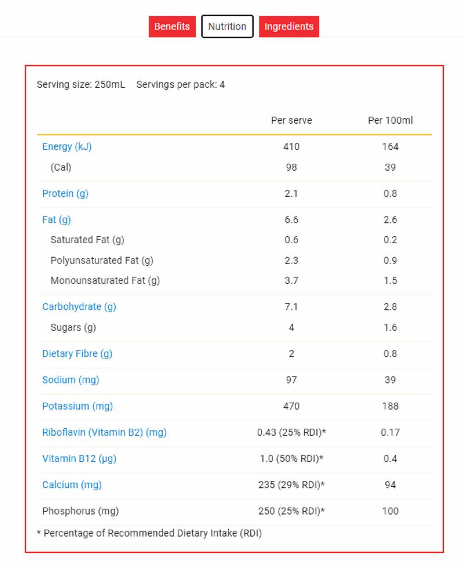Select the Nutrition tab
468x566 pixels.
227,27
